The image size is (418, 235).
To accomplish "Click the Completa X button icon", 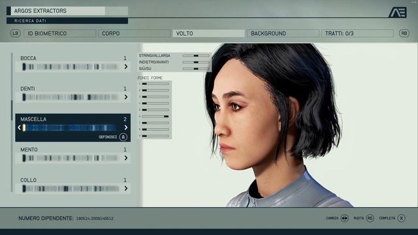I will [x=402, y=218].
